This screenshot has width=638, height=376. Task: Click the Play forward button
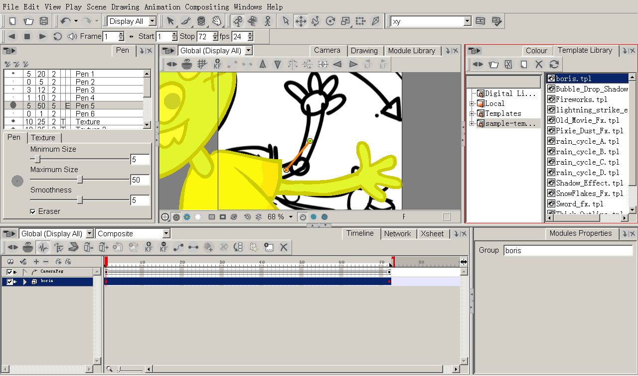[x=42, y=36]
